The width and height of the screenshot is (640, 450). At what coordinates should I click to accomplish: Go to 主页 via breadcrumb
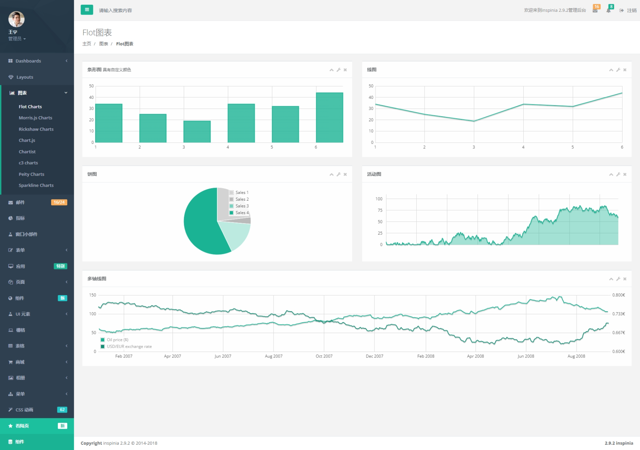[87, 44]
